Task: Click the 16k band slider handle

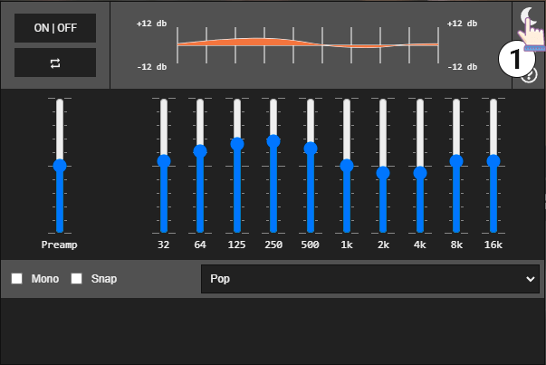Action: (x=493, y=161)
